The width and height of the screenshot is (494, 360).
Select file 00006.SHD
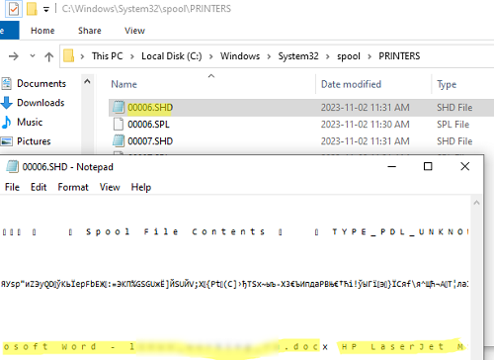coord(150,108)
